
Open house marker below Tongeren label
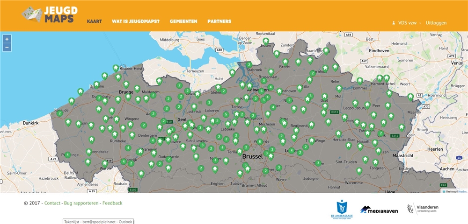point(359,171)
